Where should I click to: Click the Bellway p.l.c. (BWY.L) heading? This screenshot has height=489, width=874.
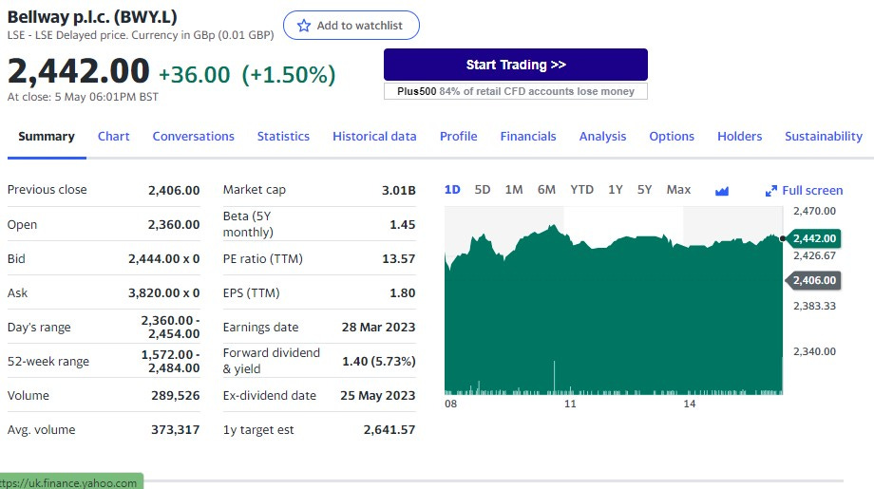click(92, 17)
